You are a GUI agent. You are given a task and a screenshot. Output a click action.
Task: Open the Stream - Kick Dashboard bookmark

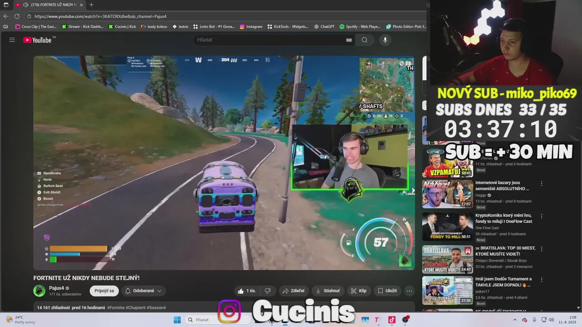tap(82, 26)
